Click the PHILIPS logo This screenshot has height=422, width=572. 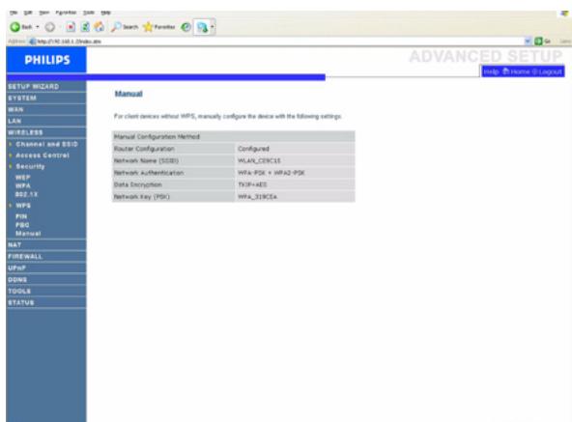46,60
